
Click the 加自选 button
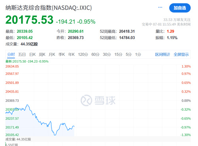(x=180, y=8)
